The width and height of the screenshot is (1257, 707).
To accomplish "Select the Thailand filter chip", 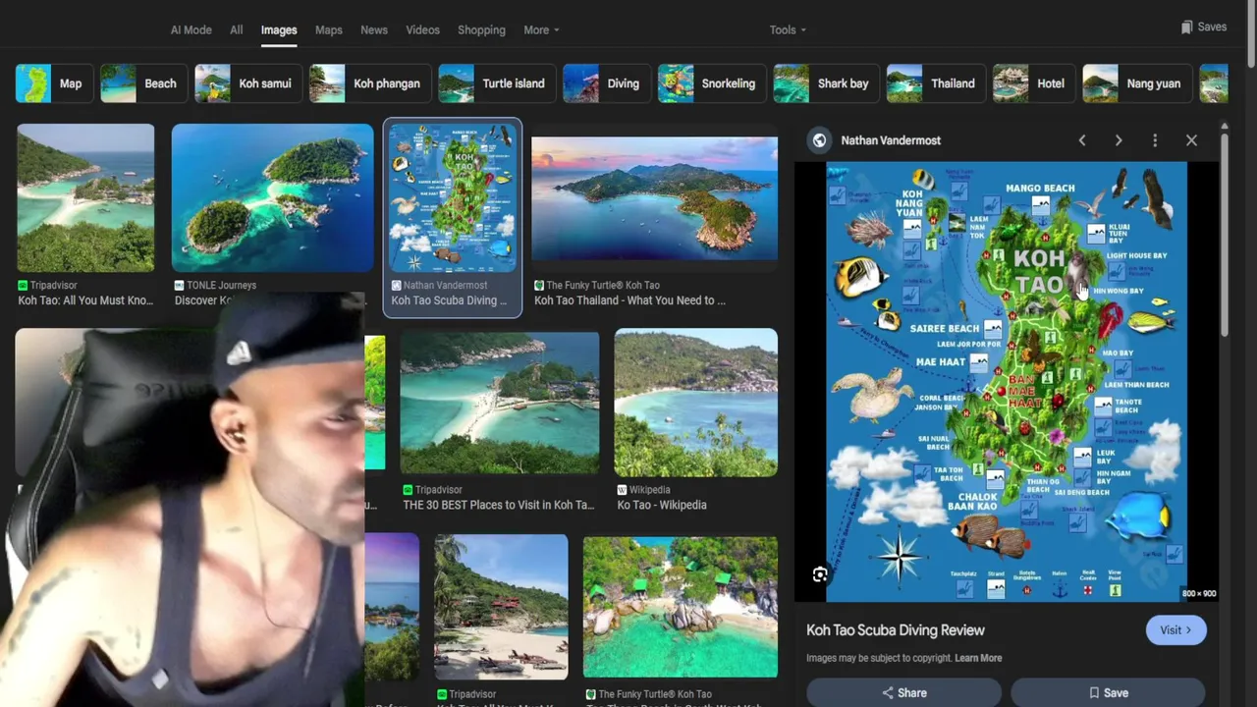I will tap(935, 83).
